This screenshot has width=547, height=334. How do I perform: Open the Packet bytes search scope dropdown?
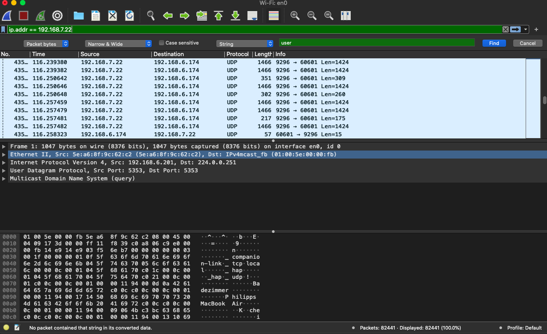click(46, 44)
